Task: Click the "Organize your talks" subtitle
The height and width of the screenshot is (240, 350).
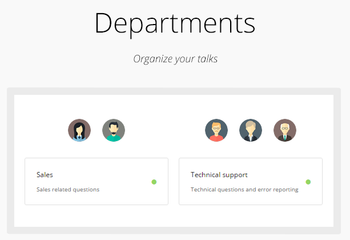Action: (175, 58)
